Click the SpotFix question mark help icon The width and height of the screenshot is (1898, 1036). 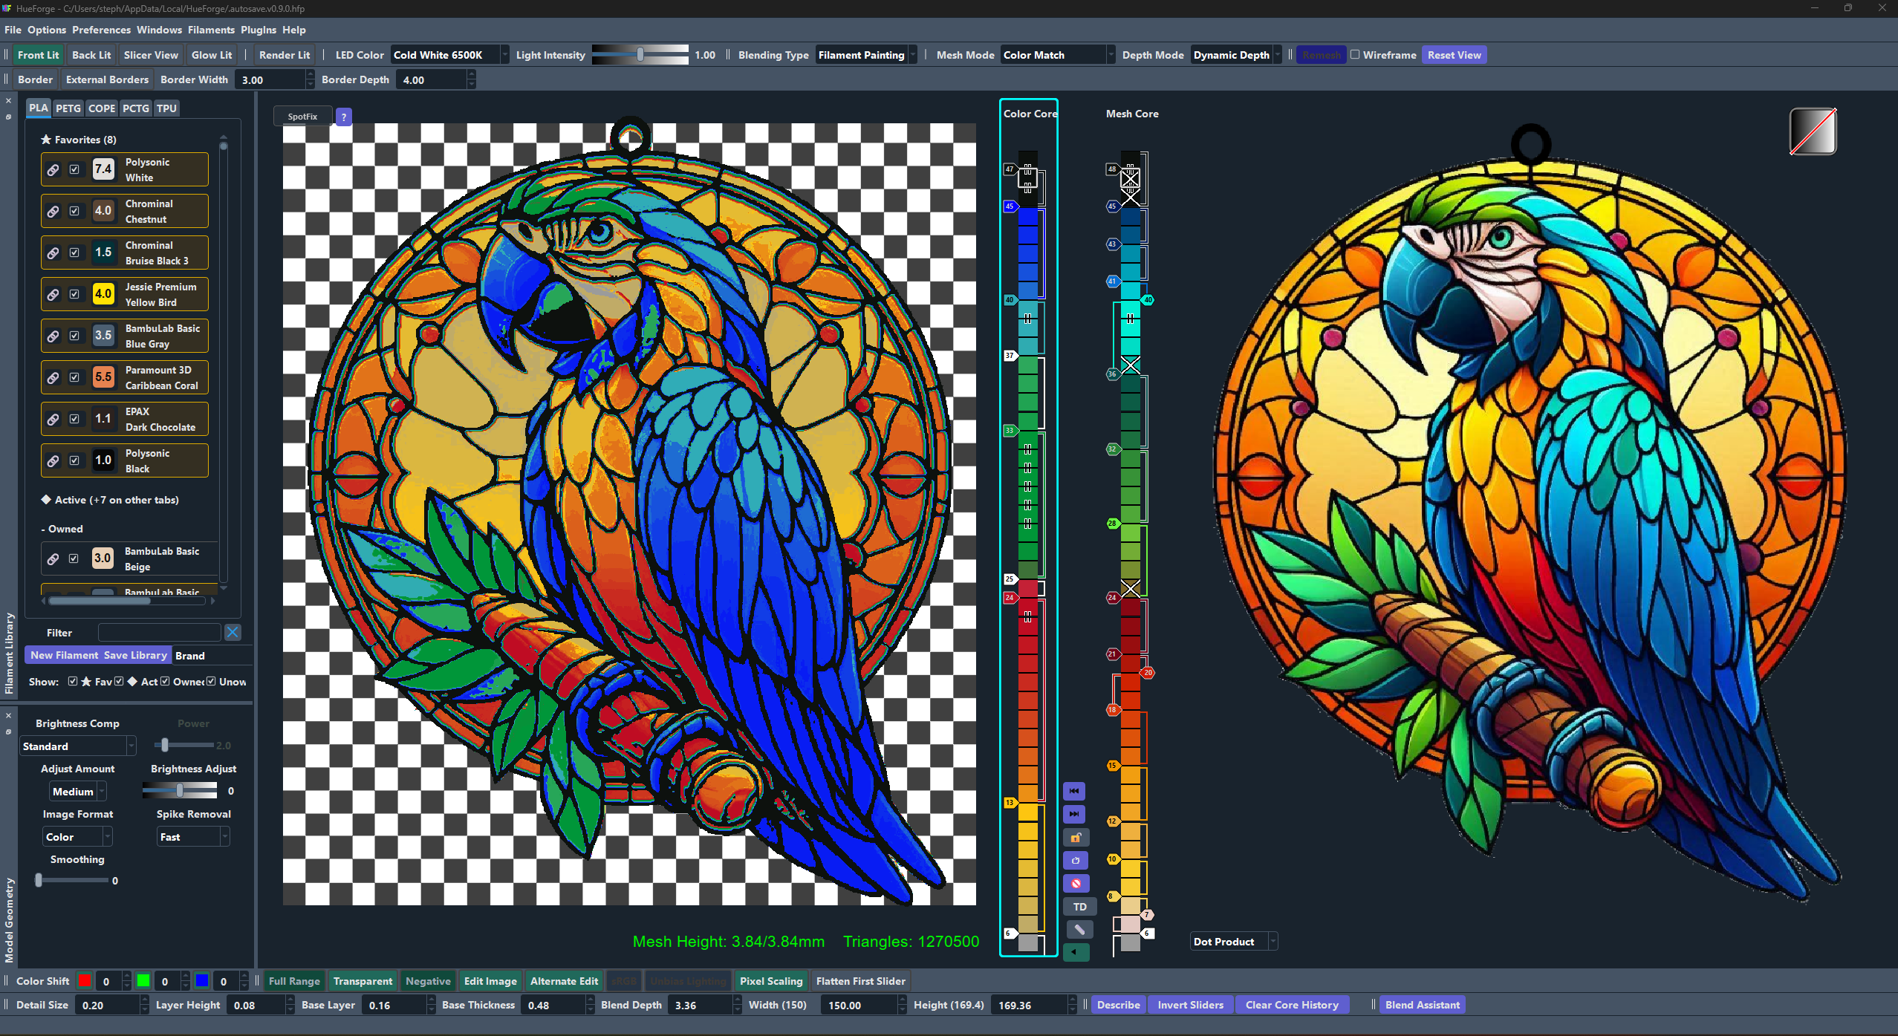[x=343, y=117]
